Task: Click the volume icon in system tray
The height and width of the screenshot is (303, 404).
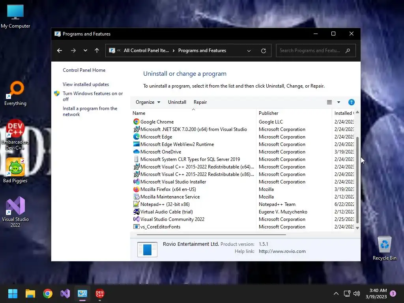Action: [357, 294]
